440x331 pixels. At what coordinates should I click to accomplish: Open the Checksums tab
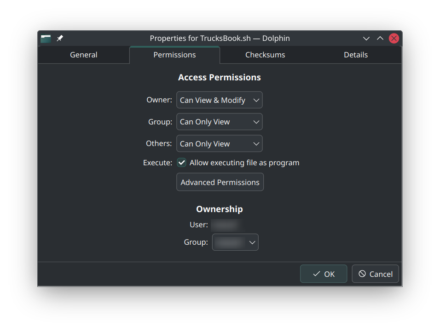[265, 55]
